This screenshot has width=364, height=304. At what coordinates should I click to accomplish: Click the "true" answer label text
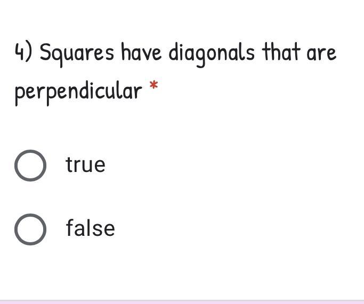click(85, 165)
